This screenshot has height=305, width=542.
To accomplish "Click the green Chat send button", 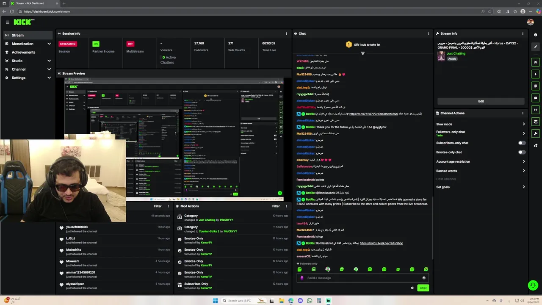I will click(423, 288).
